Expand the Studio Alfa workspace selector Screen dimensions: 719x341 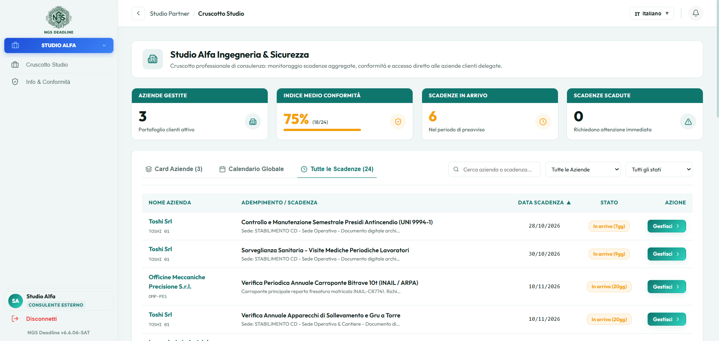click(x=59, y=45)
